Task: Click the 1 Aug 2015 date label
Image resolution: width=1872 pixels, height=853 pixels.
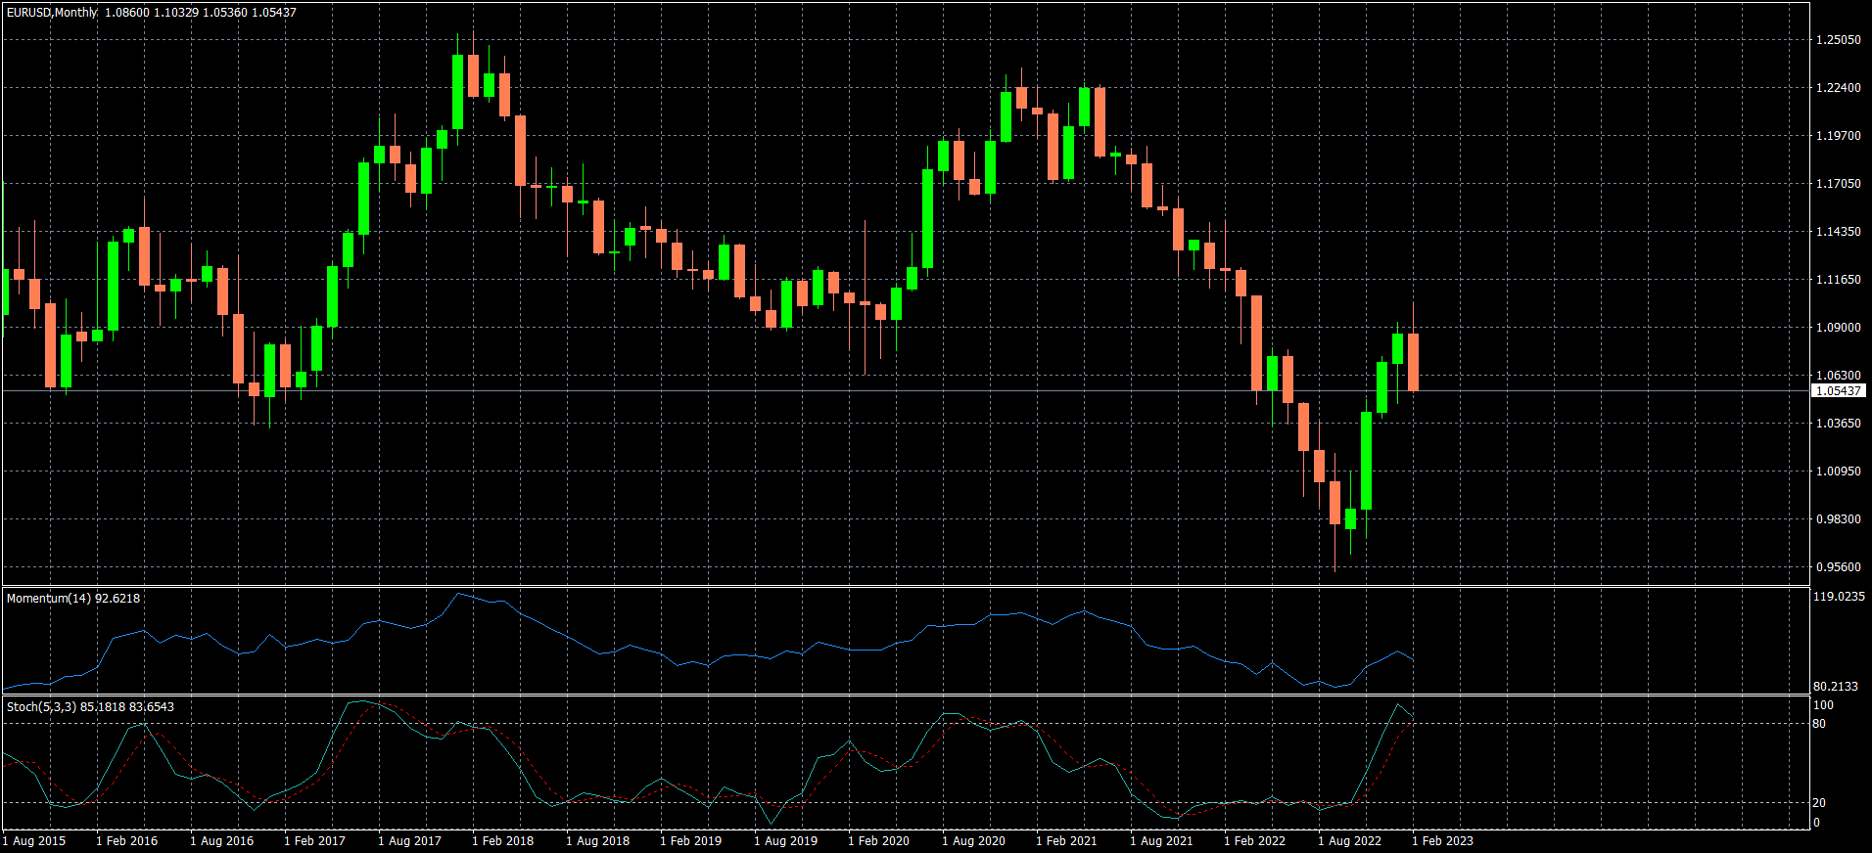Action: (x=34, y=841)
